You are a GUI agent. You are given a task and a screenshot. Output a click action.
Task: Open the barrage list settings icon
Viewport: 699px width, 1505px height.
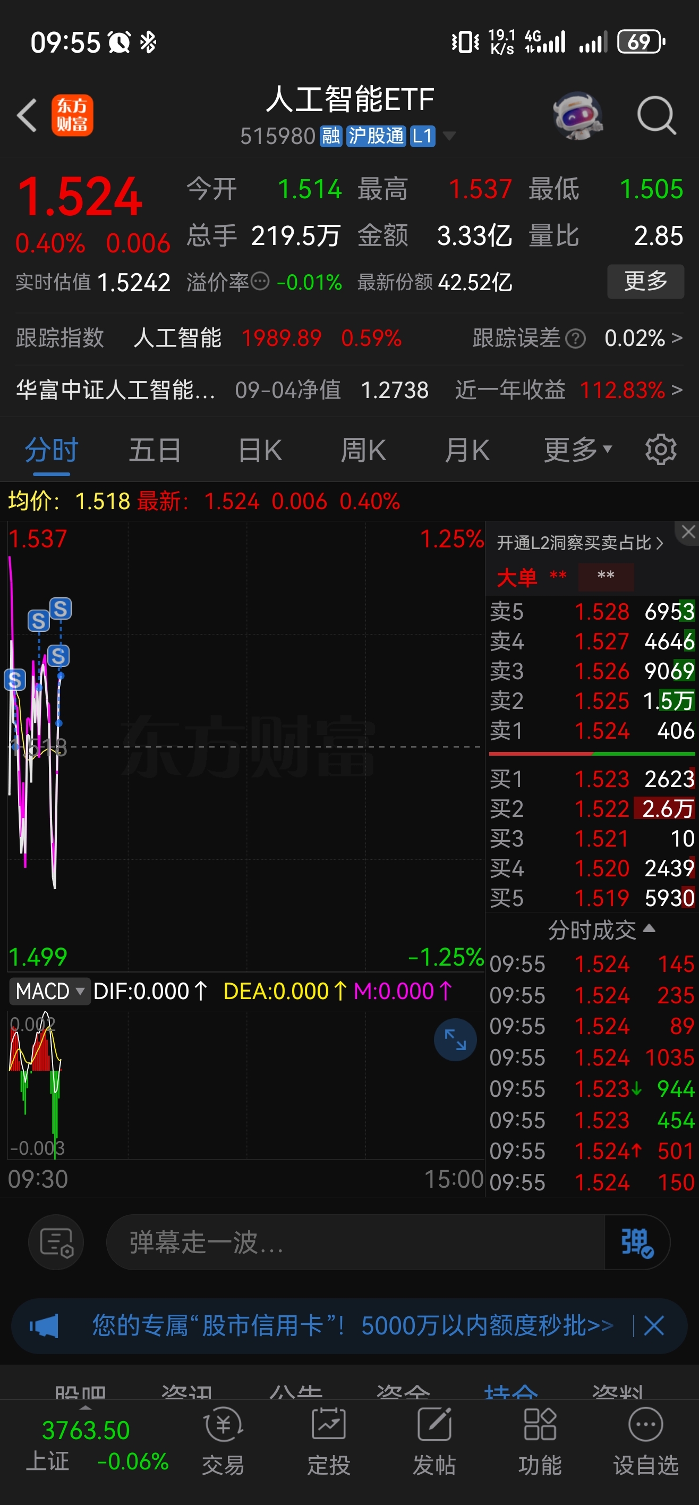pyautogui.click(x=56, y=1242)
